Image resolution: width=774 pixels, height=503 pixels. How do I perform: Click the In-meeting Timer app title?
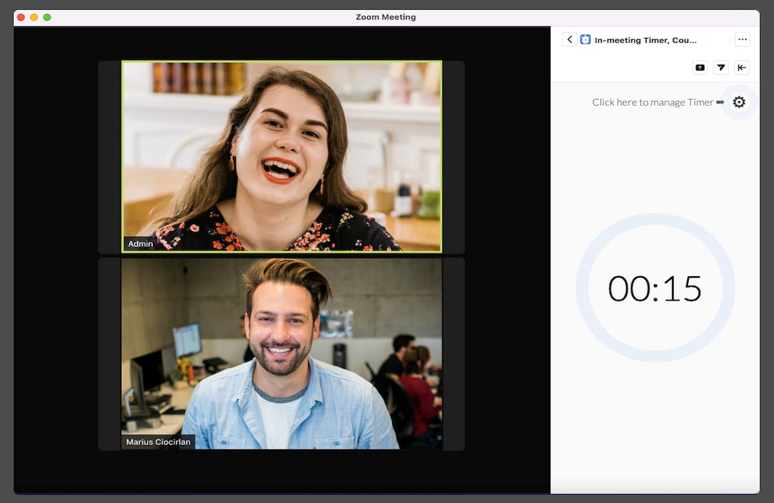click(646, 40)
